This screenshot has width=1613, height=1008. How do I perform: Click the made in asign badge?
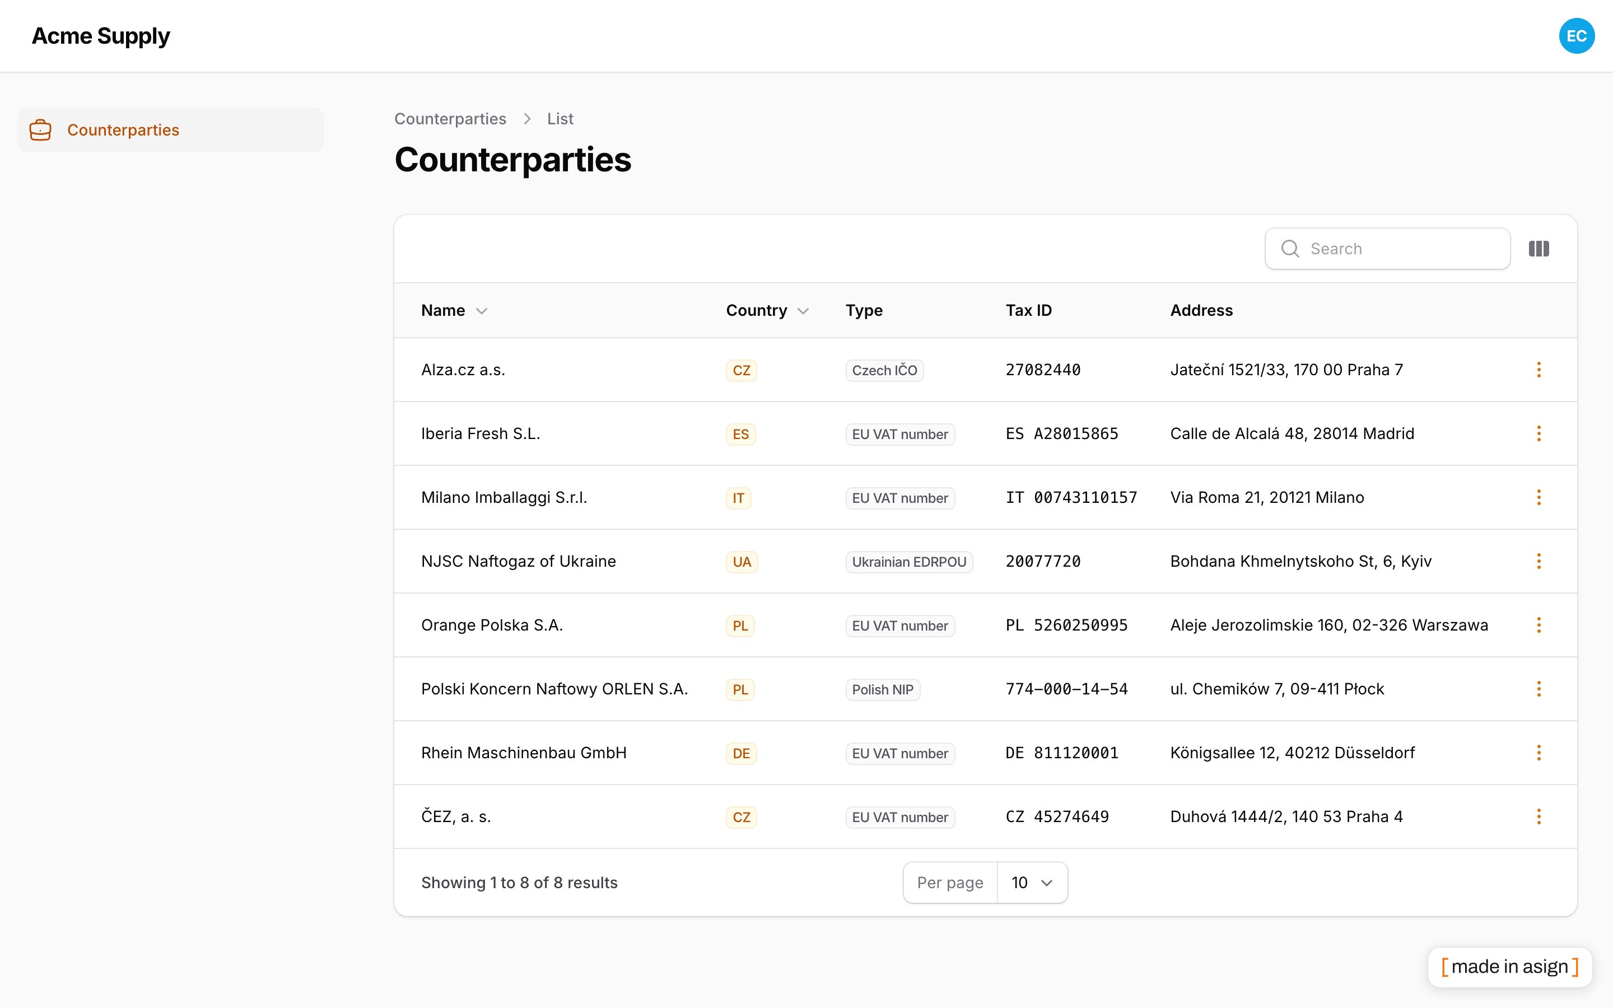coord(1510,967)
